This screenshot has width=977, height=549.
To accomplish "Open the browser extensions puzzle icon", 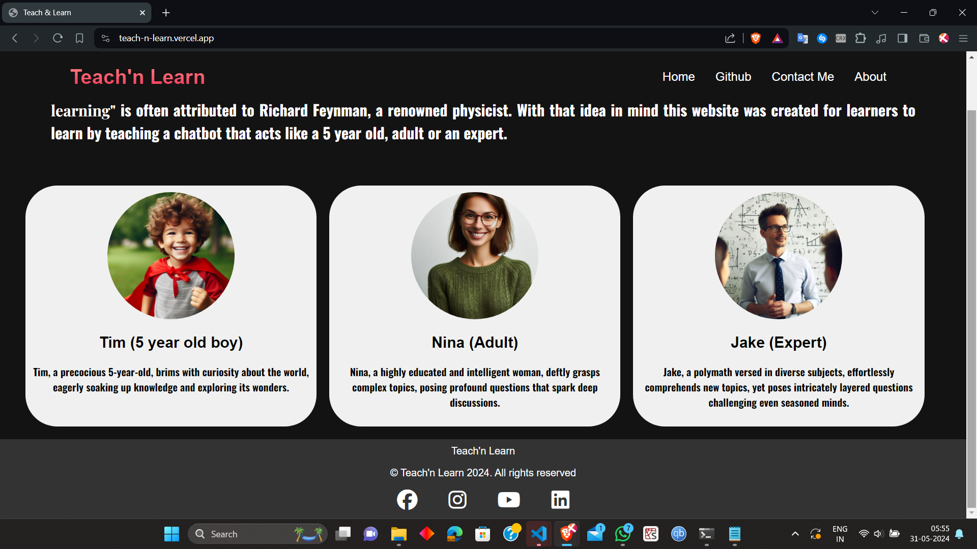I will (x=860, y=38).
